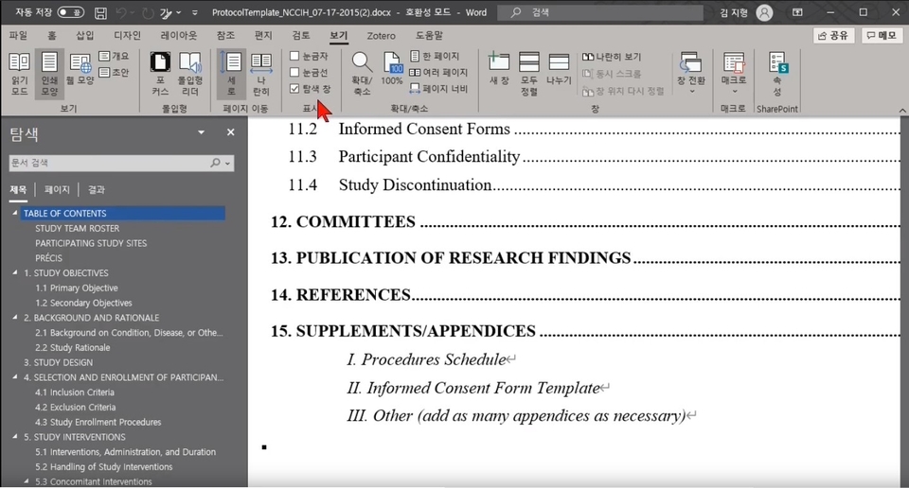Click user account avatar icon

(x=765, y=12)
